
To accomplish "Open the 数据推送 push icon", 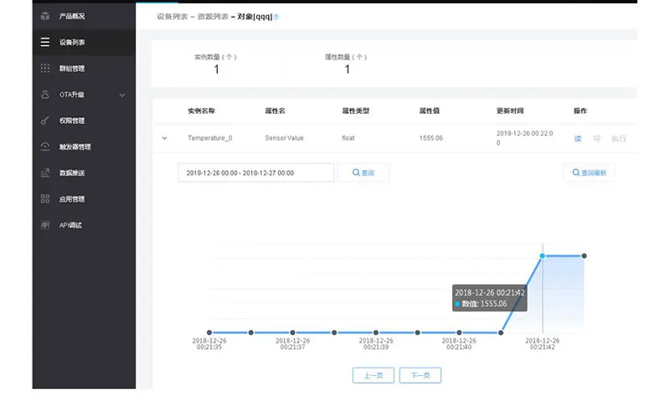I will pyautogui.click(x=45, y=173).
